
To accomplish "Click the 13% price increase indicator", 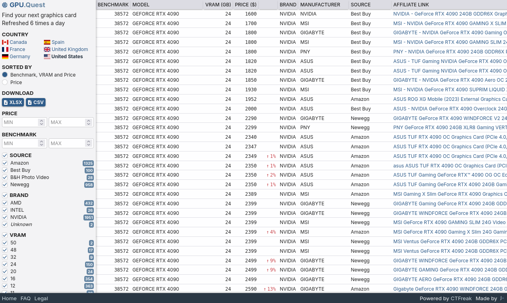I will coord(269,289).
